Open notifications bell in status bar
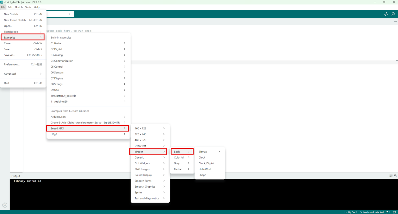398x214 pixels. point(388,212)
